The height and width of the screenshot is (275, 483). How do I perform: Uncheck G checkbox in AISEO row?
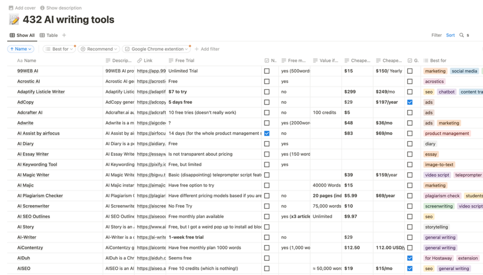(x=409, y=269)
